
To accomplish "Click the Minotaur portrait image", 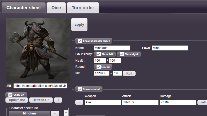I will (38, 50).
